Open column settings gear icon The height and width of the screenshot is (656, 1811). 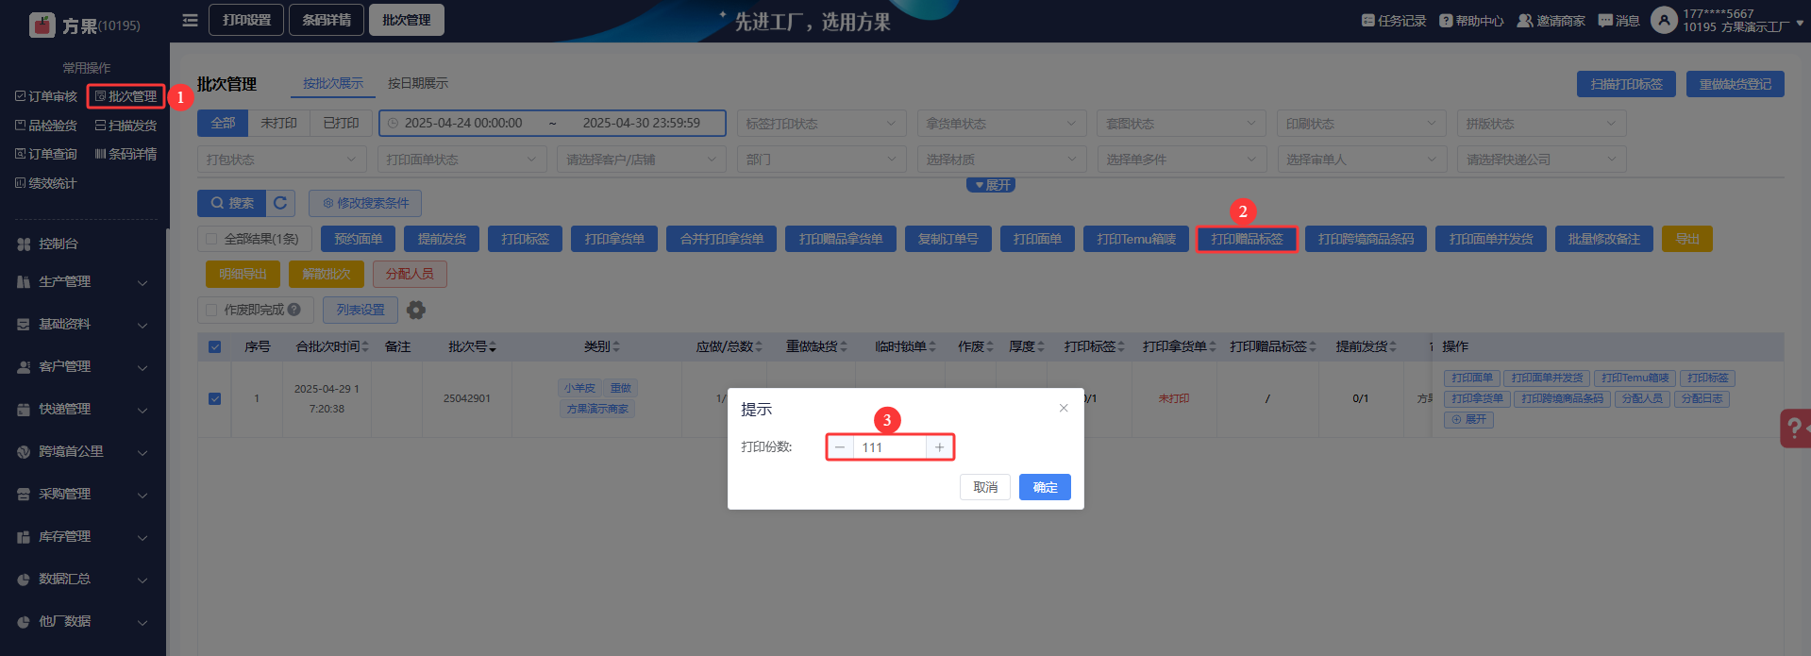pos(416,310)
